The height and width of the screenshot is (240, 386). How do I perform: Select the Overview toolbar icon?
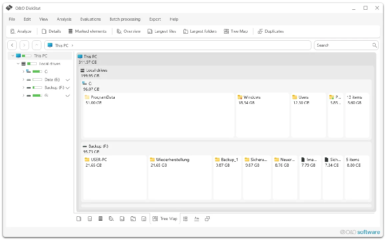click(129, 31)
